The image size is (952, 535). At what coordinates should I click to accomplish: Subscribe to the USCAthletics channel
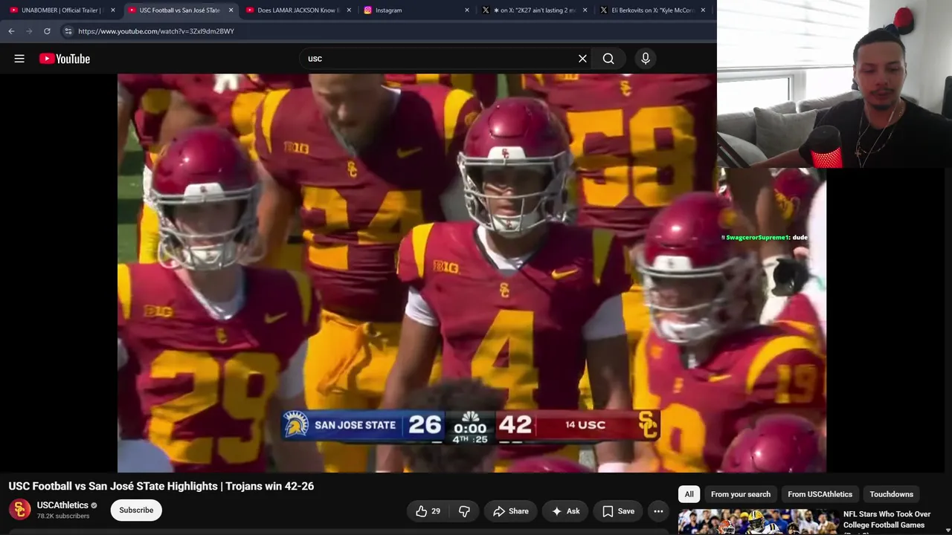[136, 510]
